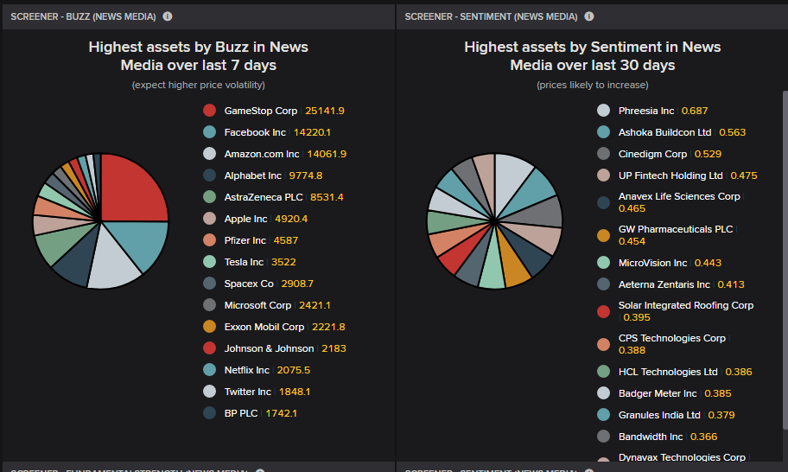Click the Sentiment legend vertical scrollbar

pos(785,260)
